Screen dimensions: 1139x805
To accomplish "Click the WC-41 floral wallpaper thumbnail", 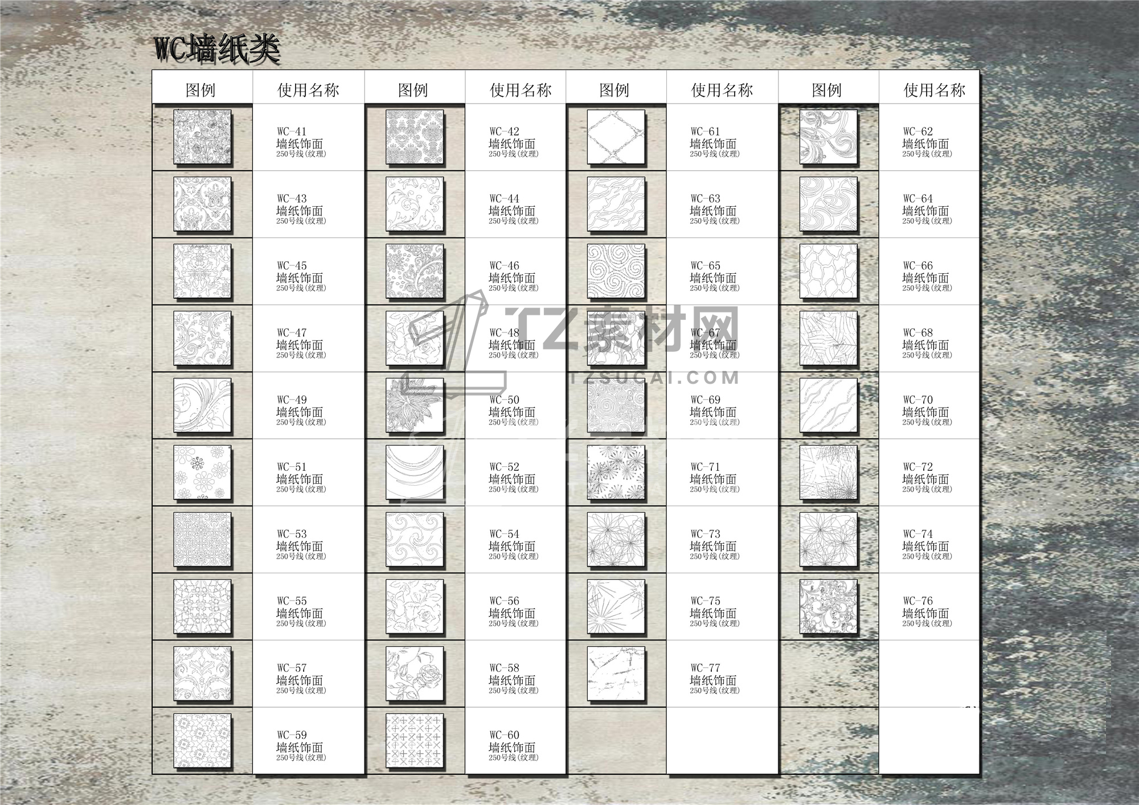I will point(202,137).
